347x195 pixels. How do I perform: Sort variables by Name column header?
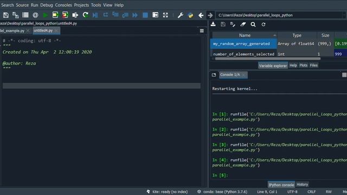[245, 35]
